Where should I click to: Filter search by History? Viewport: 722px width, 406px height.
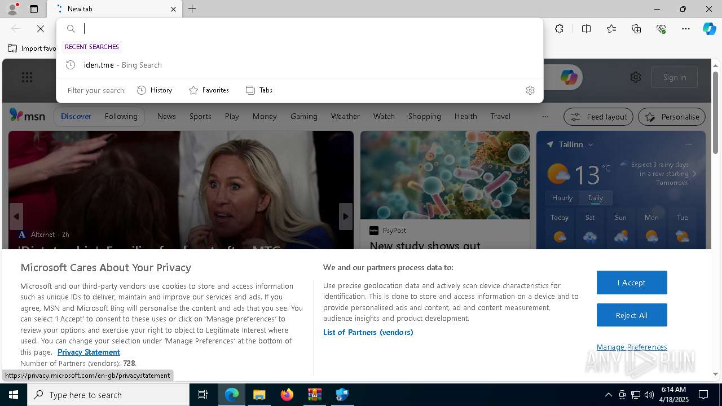coord(155,90)
